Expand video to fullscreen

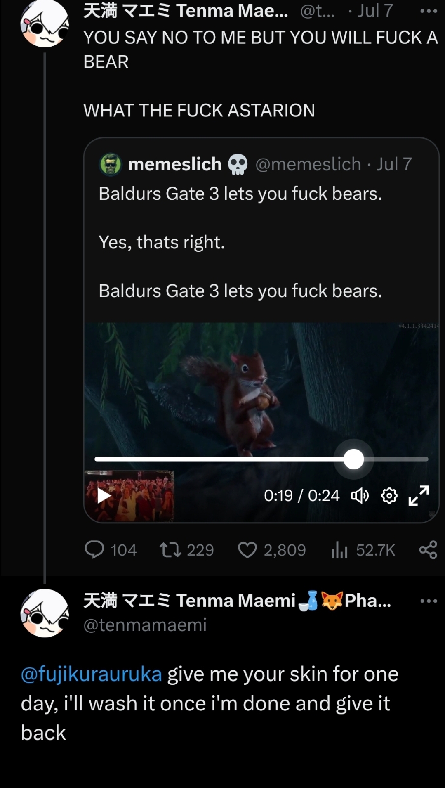[x=419, y=495]
